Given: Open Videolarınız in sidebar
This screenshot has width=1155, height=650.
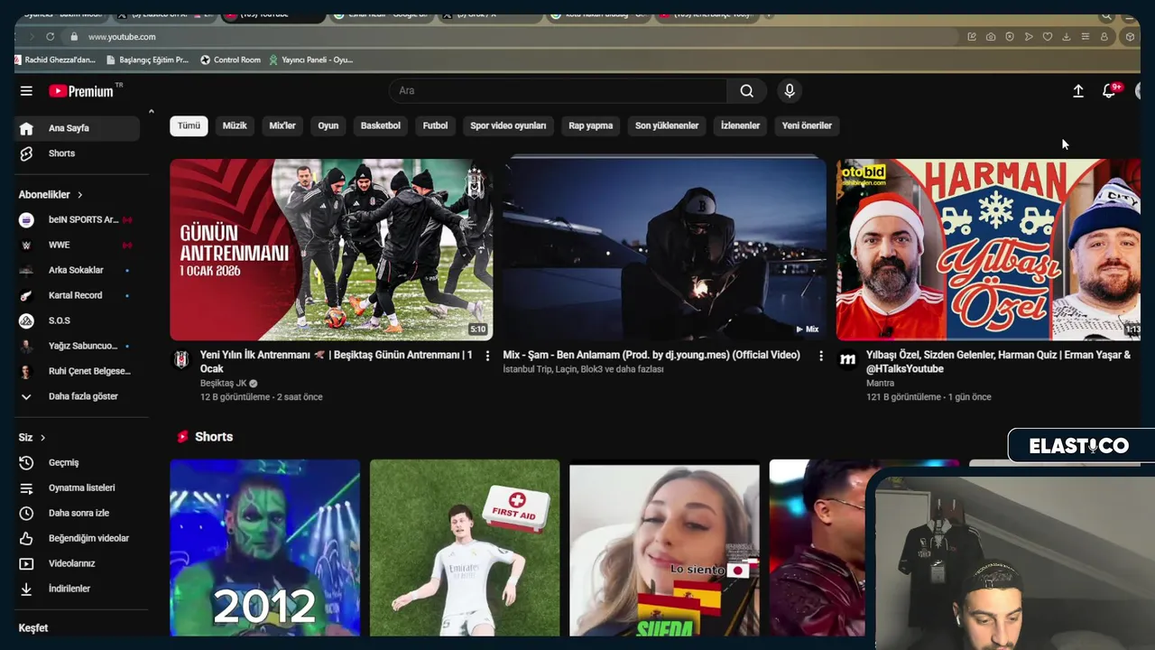Looking at the screenshot, I should [x=79, y=563].
